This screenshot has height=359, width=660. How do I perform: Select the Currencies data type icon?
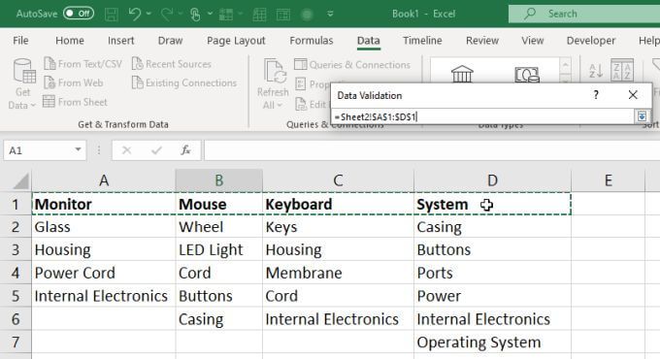pos(527,75)
